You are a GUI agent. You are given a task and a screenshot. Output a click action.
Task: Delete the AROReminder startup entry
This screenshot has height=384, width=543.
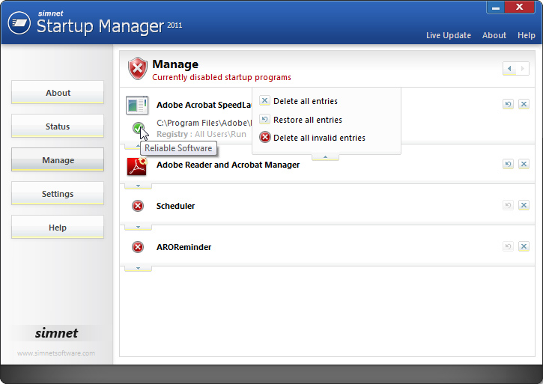524,246
